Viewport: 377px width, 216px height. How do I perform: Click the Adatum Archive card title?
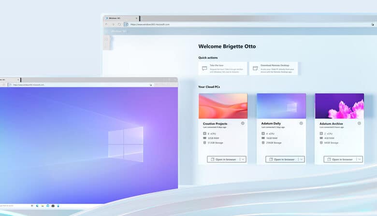pyautogui.click(x=331, y=124)
